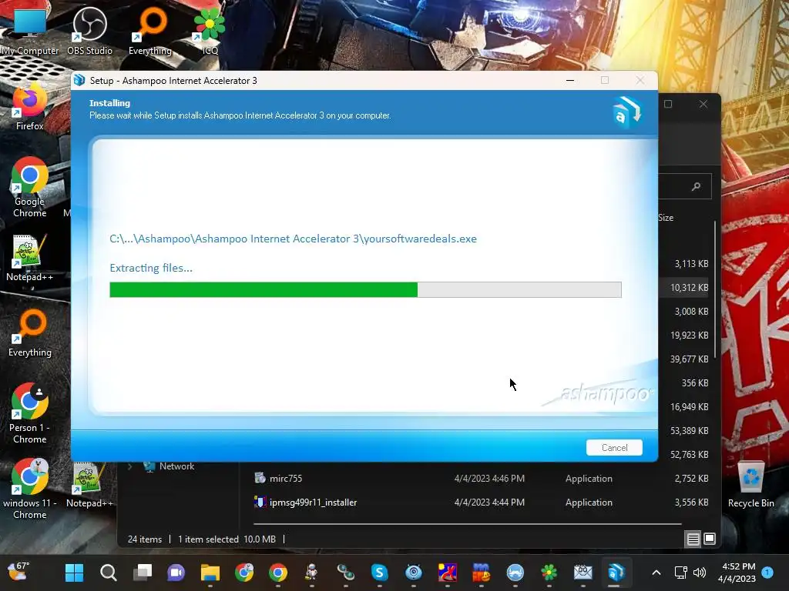Image resolution: width=789 pixels, height=591 pixels.
Task: Switch Explorer to large icons view
Action: [710, 539]
